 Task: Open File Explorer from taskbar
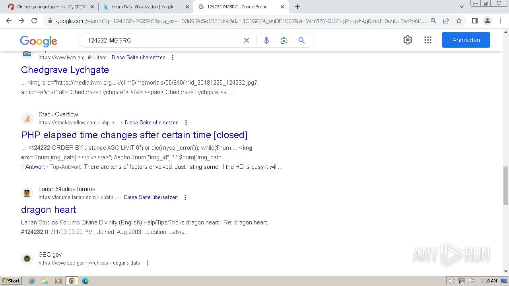(x=45, y=281)
